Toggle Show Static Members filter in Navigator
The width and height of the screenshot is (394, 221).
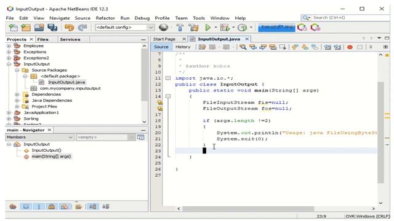(x=39, y=207)
